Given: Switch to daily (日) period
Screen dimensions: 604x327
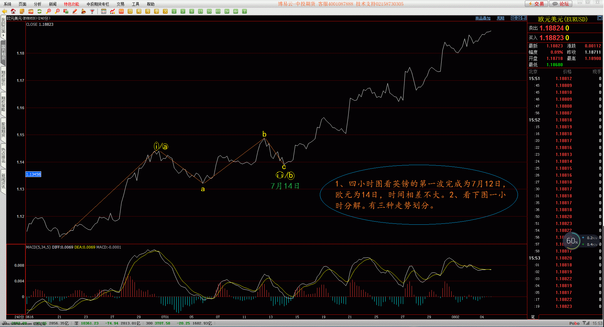Looking at the screenshot, I should pos(130,11).
